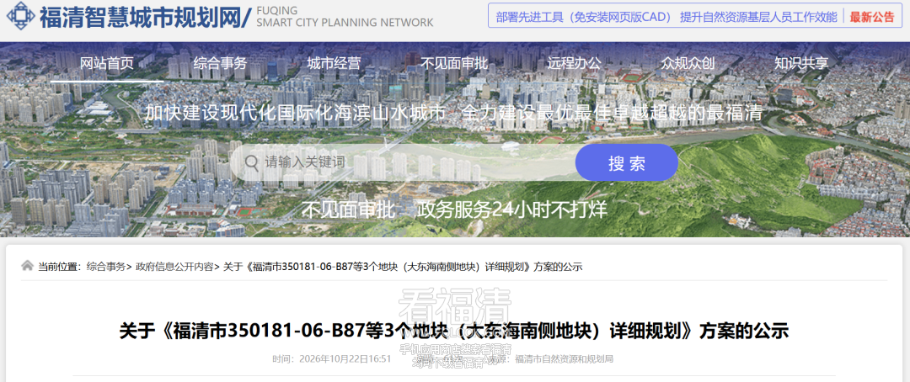Click the 政府信息公开内容 breadcrumb link
The height and width of the screenshot is (382, 910).
tap(174, 267)
